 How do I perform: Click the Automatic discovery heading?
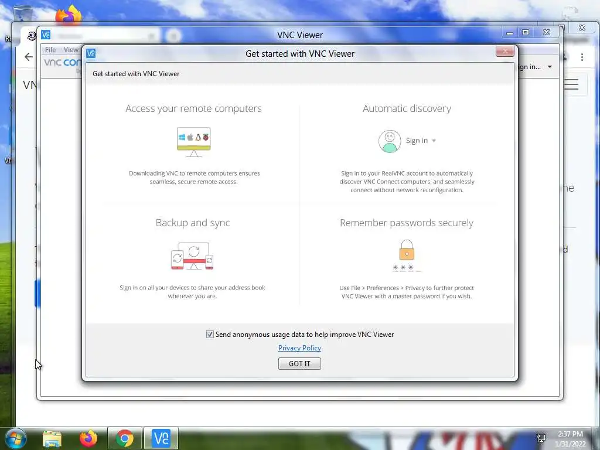(407, 108)
